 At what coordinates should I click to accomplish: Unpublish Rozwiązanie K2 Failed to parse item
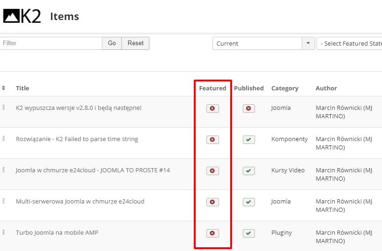click(x=249, y=140)
